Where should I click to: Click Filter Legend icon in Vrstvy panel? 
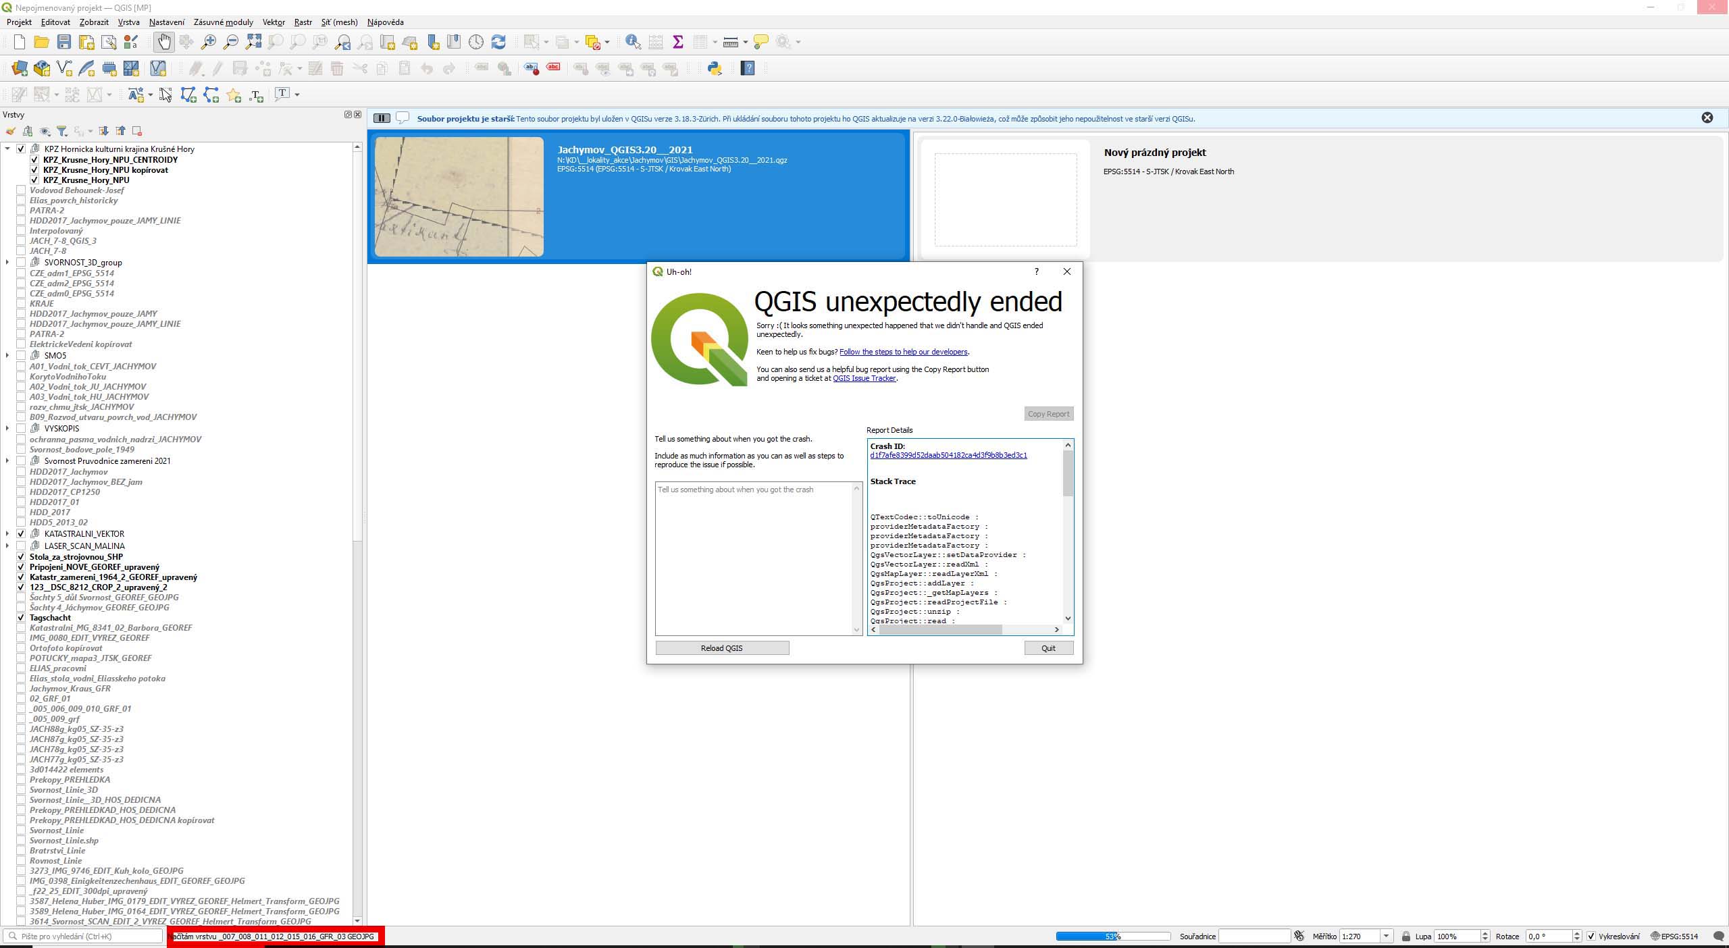[63, 130]
